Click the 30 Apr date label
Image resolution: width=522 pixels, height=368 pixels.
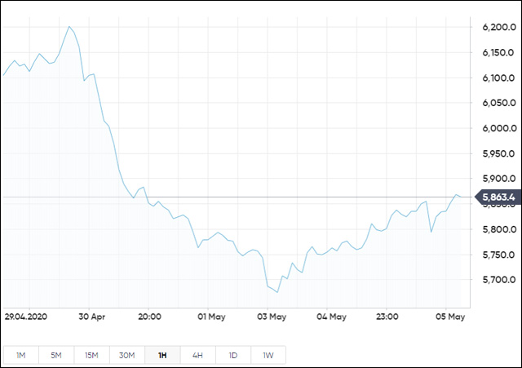[92, 317]
